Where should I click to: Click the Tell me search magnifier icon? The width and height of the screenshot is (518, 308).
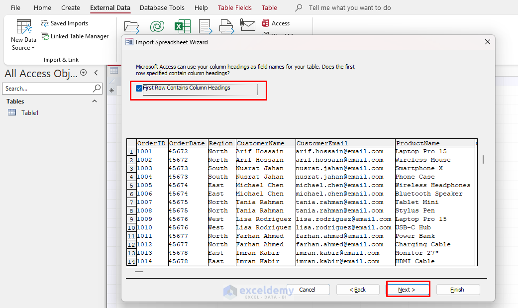click(299, 7)
